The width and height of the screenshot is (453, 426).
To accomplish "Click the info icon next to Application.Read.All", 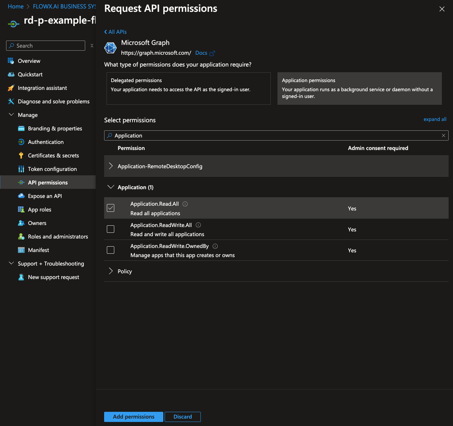I will (x=185, y=204).
